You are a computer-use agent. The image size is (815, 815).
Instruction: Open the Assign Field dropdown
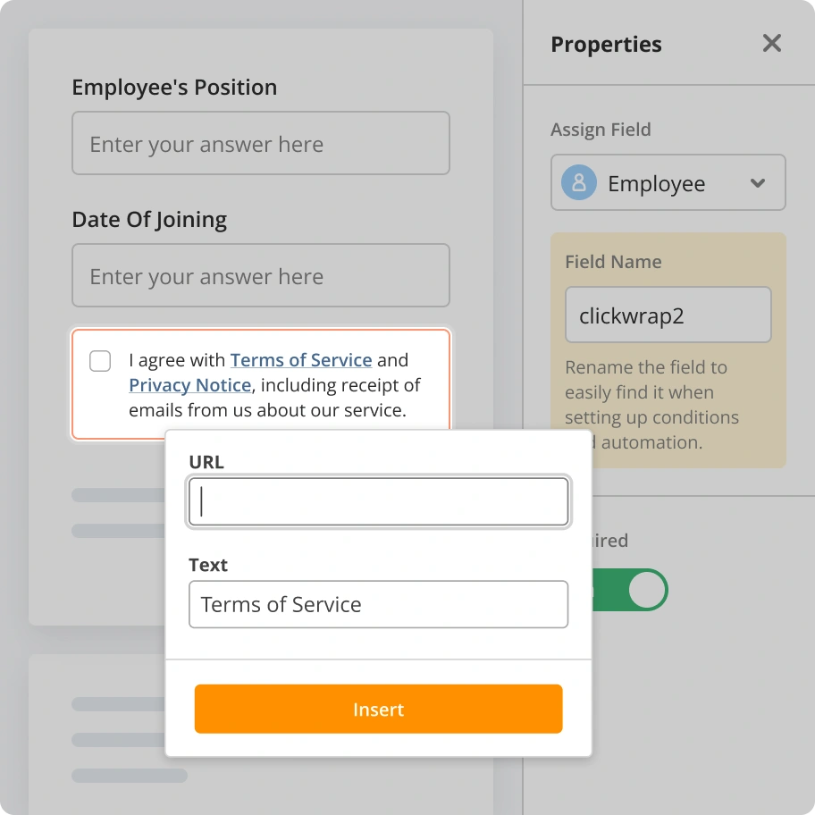(x=668, y=182)
